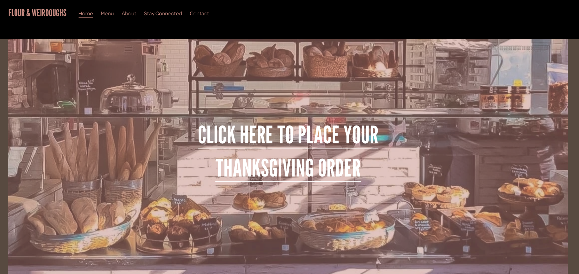
Task: Click the leftmost bread basket on the top shelf
Action: tap(219, 61)
